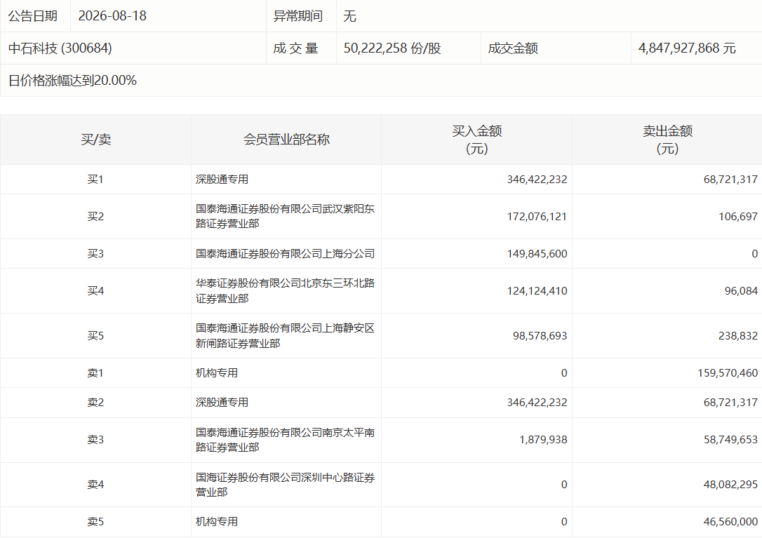Click the 买入金额 (元) column header
The height and width of the screenshot is (538, 762).
tap(476, 140)
